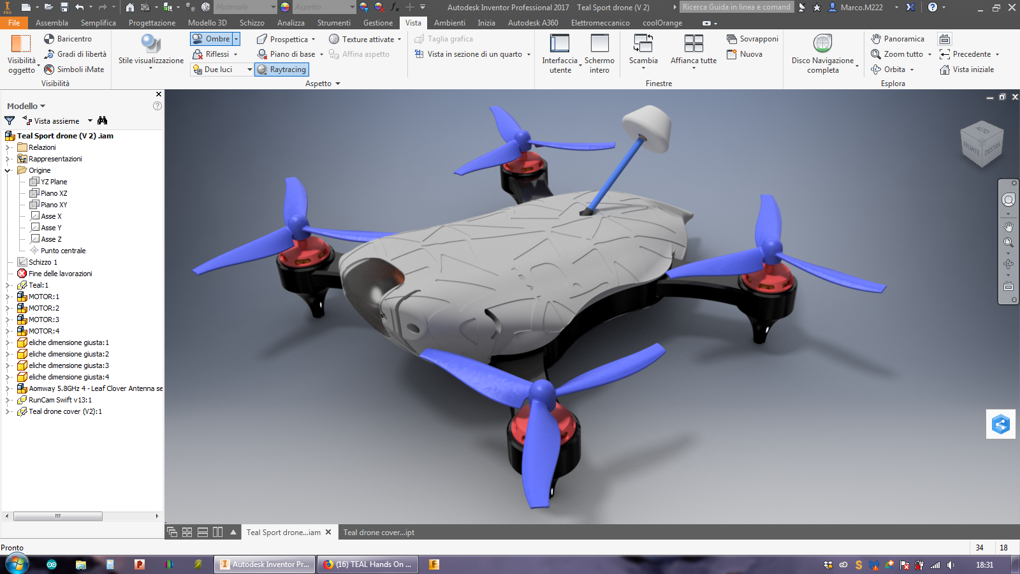1020x574 pixels.
Task: Click the Scambia windows icon
Action: (643, 44)
